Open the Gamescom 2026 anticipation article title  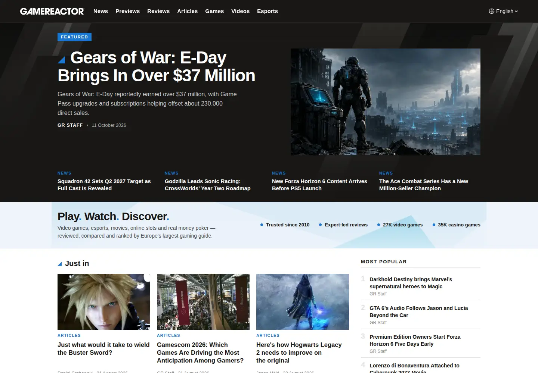click(x=200, y=352)
